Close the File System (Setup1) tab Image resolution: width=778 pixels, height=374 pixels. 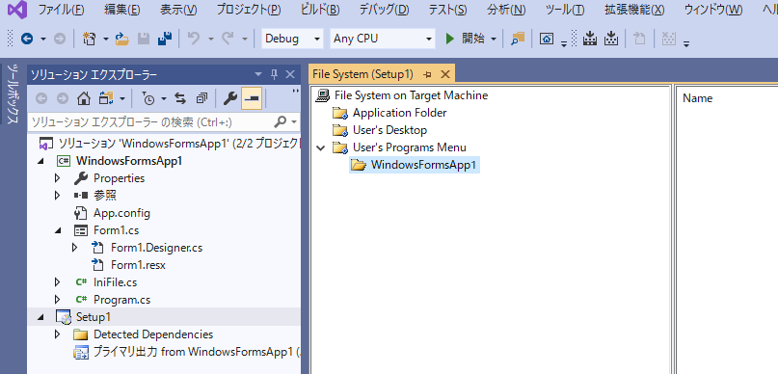[x=445, y=74]
